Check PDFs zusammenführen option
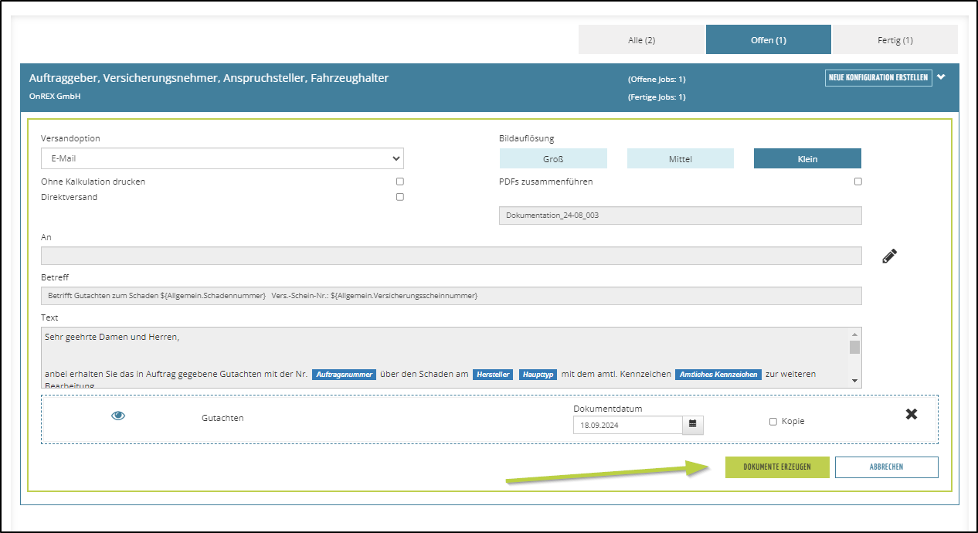Image resolution: width=978 pixels, height=533 pixels. [857, 182]
